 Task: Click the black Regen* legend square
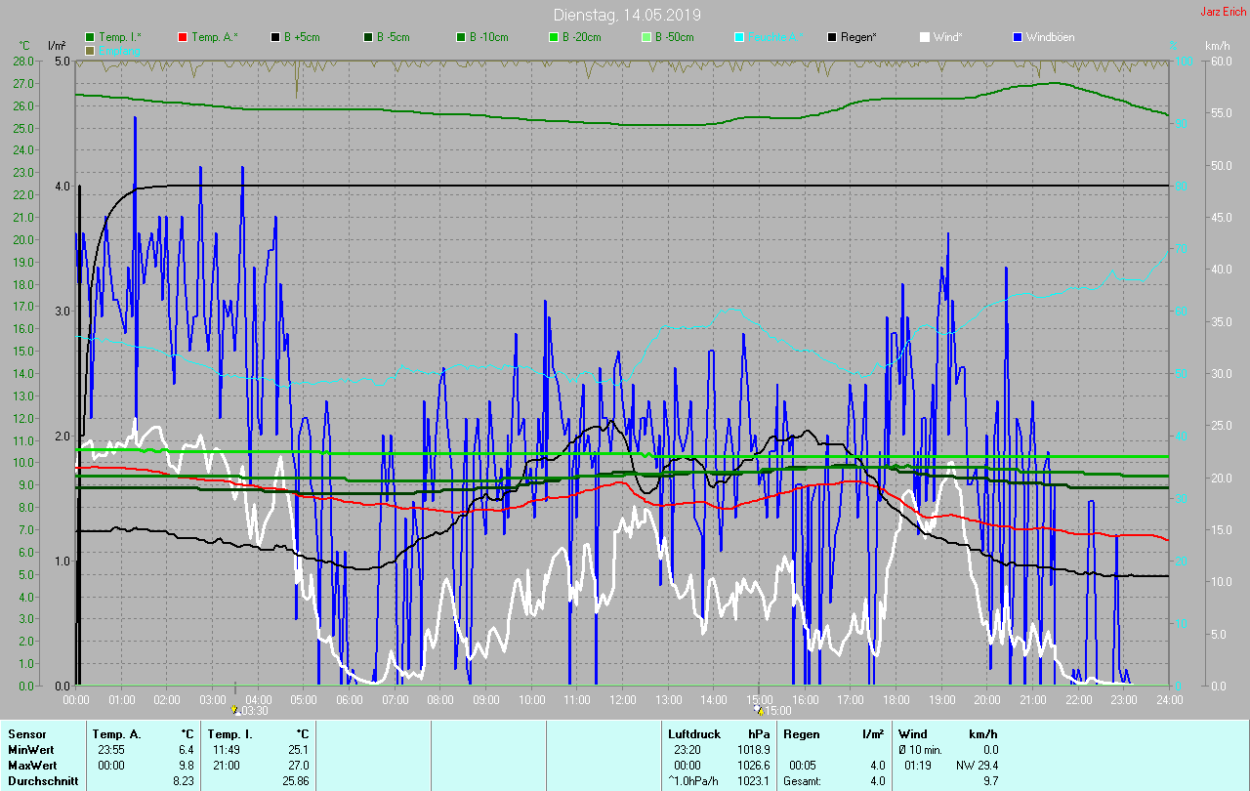coord(832,37)
